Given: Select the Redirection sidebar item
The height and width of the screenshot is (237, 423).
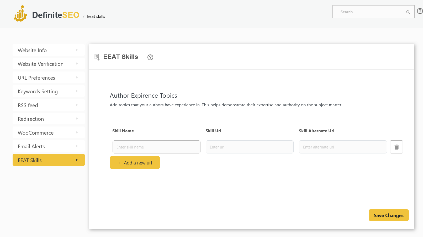Looking at the screenshot, I should pyautogui.click(x=31, y=119).
